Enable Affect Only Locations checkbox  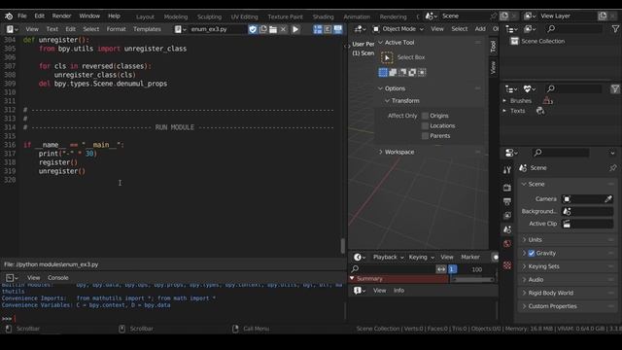426,125
